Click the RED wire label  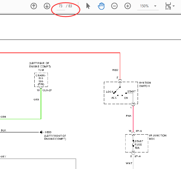pos(115,70)
